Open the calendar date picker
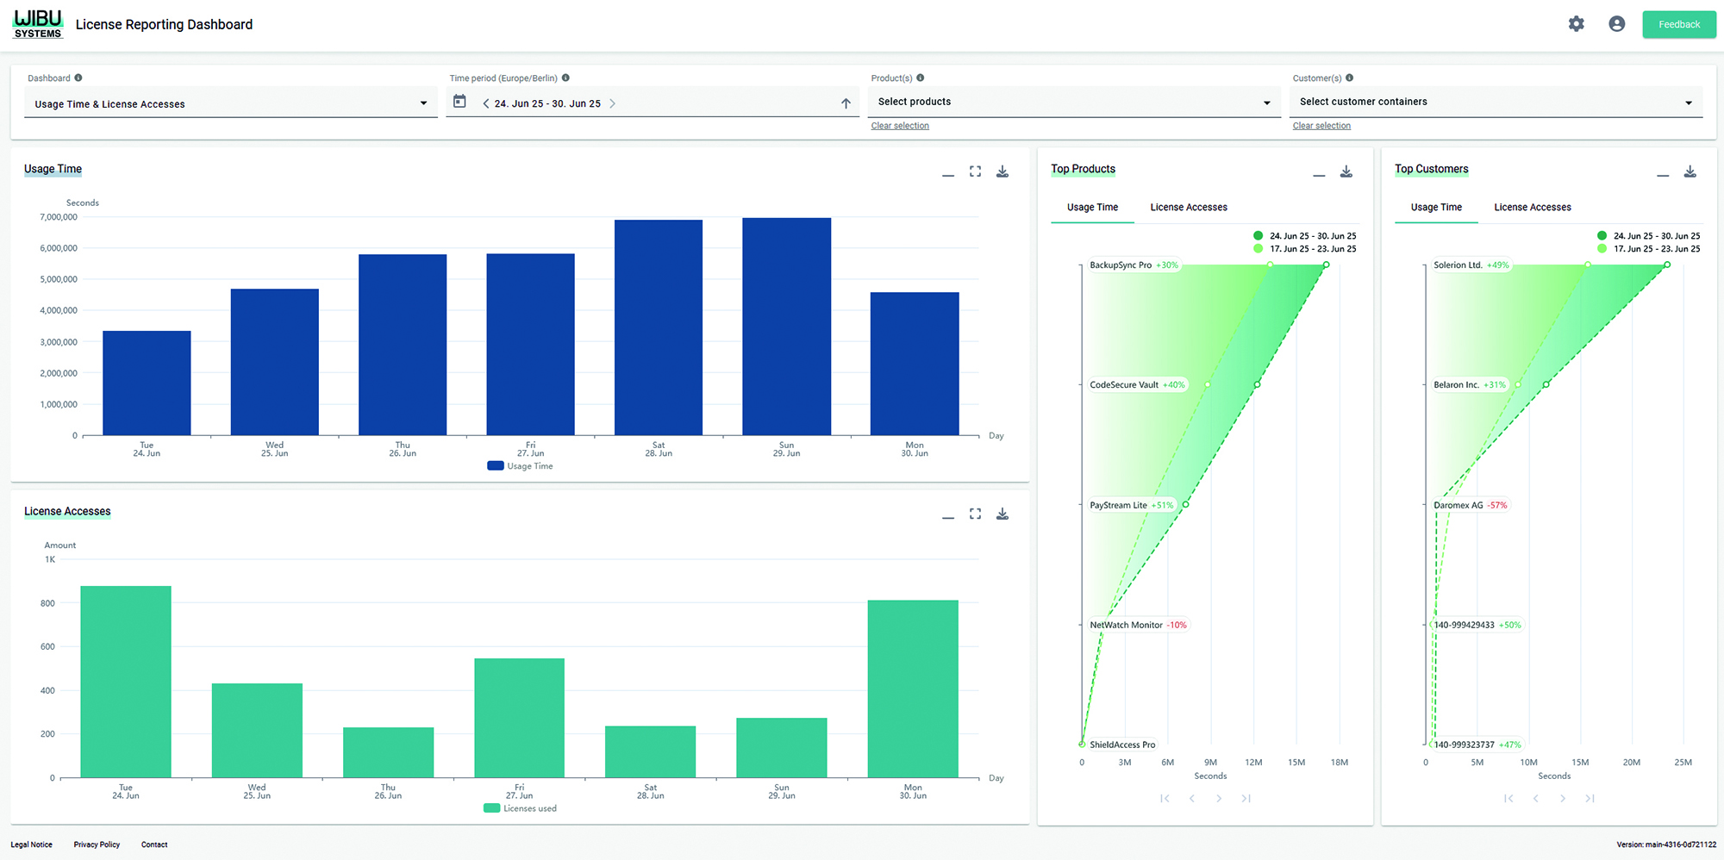This screenshot has width=1724, height=860. click(x=459, y=102)
